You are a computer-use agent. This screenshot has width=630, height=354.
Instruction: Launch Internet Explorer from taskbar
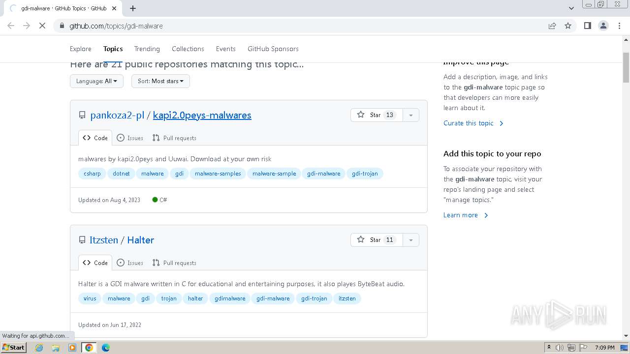pos(39,348)
